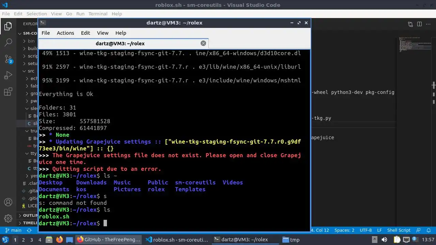436x245 pixels.
Task: Open the tmp folder window from taskbar
Action: coord(291,240)
